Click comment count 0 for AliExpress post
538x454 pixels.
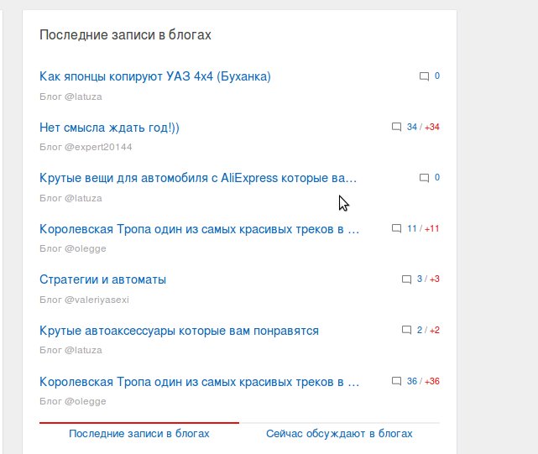(x=437, y=177)
